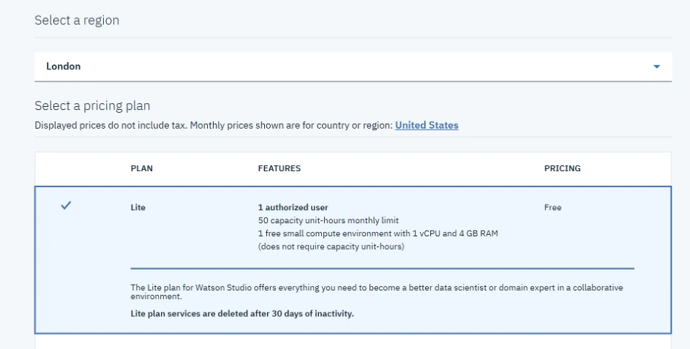Click the 50 capacity unit-hours monthly limit line

(329, 220)
